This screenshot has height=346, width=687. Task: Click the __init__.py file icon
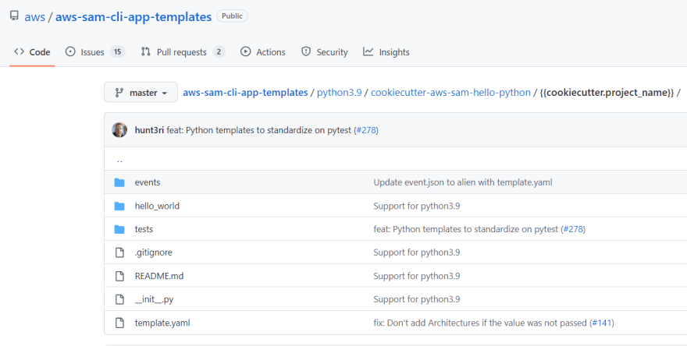[x=119, y=299]
